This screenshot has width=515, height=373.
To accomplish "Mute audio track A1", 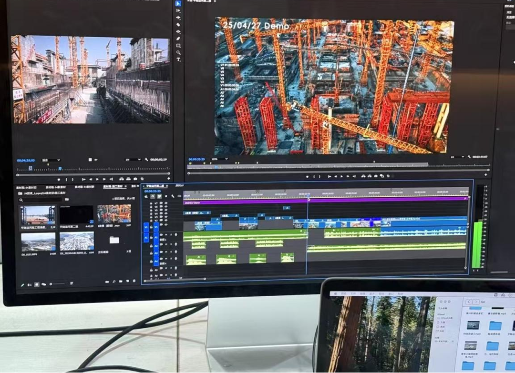I will pos(166,234).
